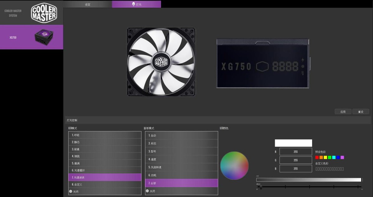Click the power icon beside 面板模式 关闭
Image resolution: width=373 pixels, height=197 pixels.
pos(147,191)
